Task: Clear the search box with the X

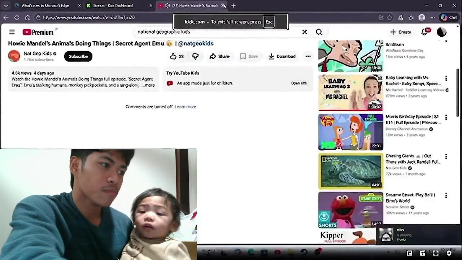Action: (x=305, y=32)
